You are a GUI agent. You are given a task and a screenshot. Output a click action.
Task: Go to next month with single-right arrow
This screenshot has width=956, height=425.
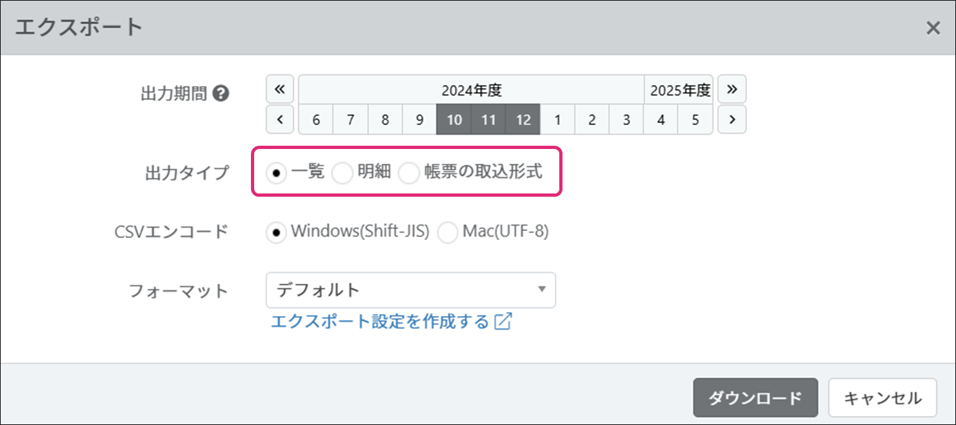(x=732, y=119)
